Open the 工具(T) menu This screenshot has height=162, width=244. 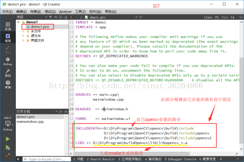(x=80, y=12)
